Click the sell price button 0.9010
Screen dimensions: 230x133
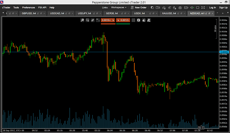[108, 20]
